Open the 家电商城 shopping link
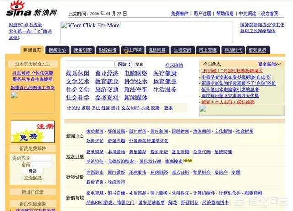 (95, 193)
